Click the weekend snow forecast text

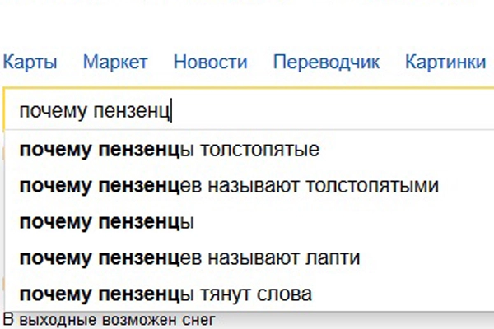click(x=109, y=319)
